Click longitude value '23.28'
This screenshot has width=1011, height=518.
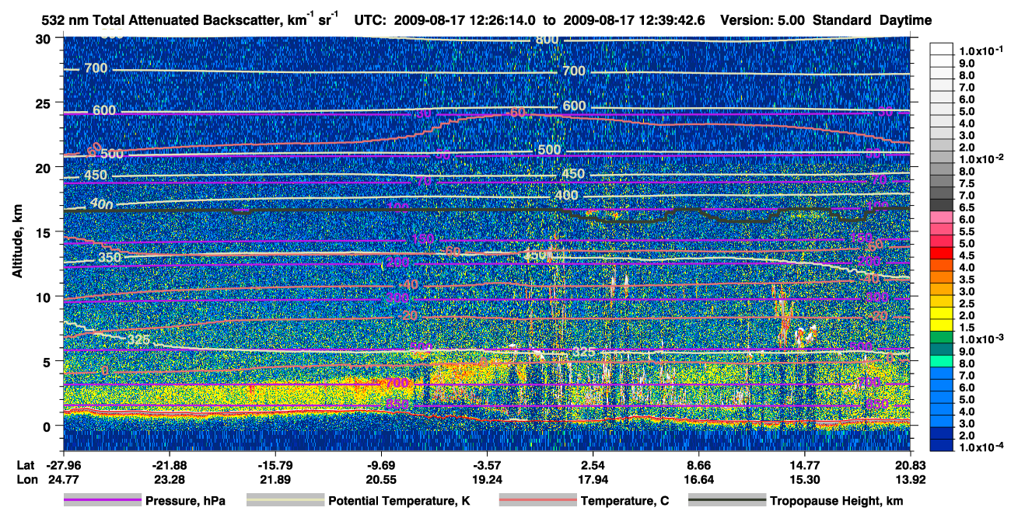tap(168, 480)
